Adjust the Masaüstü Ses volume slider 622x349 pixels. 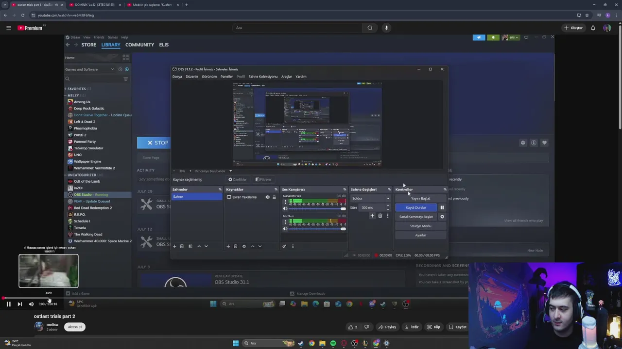coord(317,209)
